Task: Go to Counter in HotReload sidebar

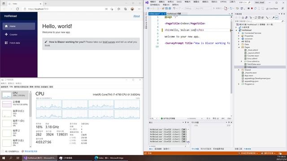Action: [19, 34]
